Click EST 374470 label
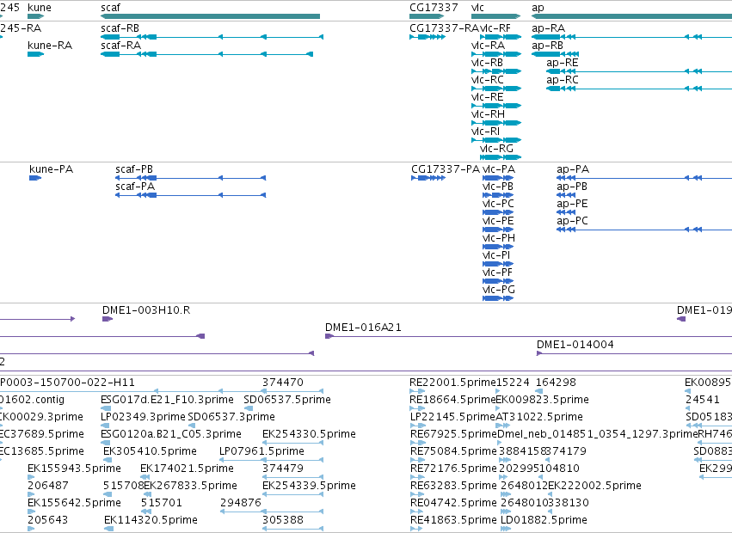Image resolution: width=732 pixels, height=533 pixels. pyautogui.click(x=283, y=383)
